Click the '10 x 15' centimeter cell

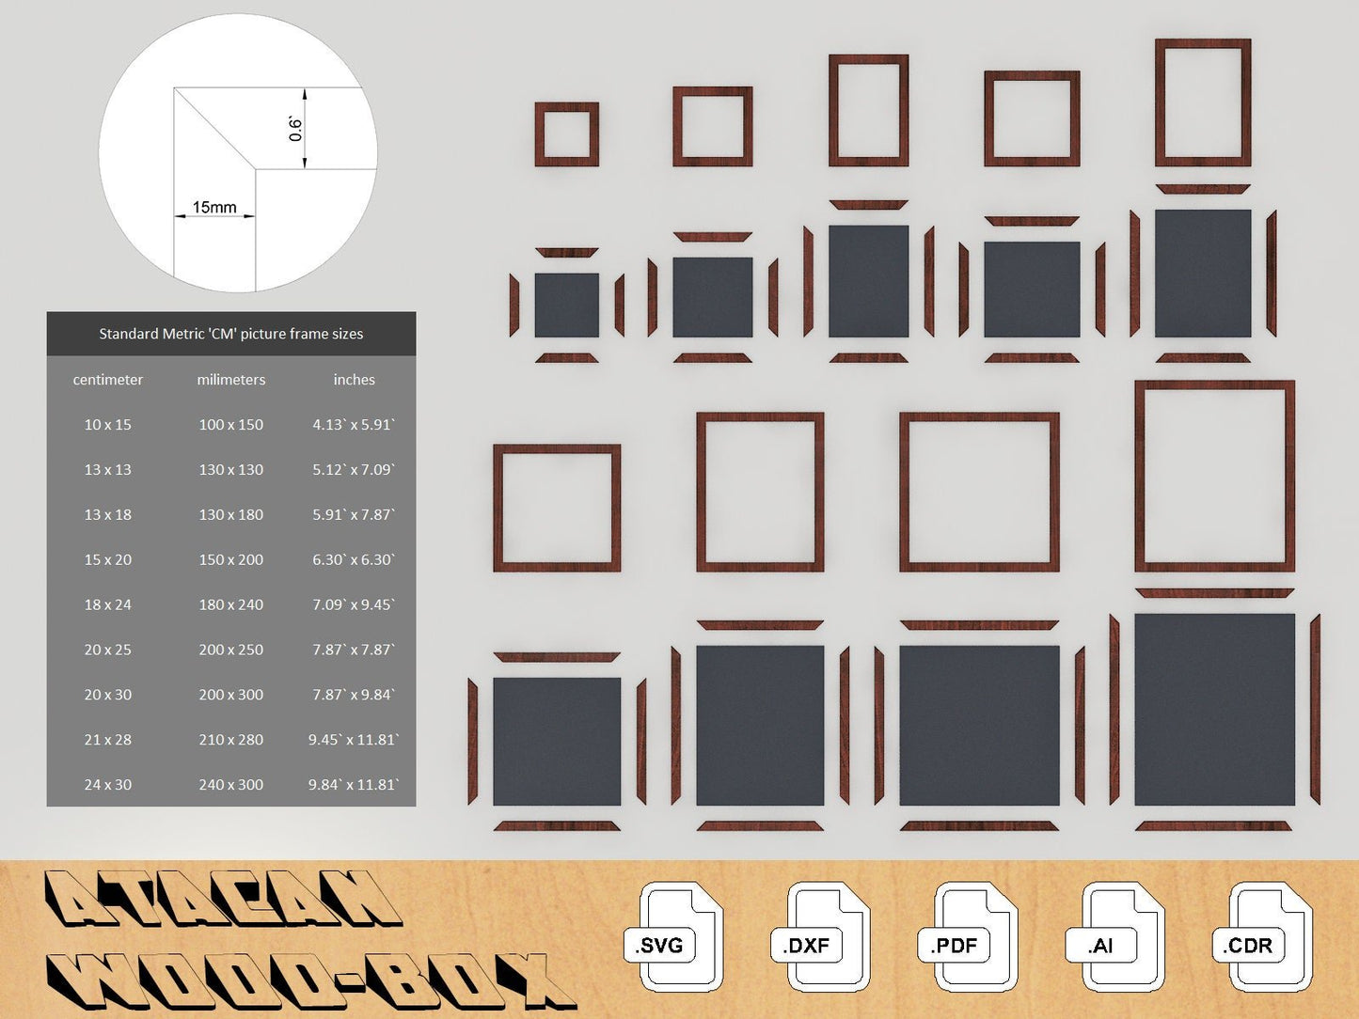tap(108, 425)
